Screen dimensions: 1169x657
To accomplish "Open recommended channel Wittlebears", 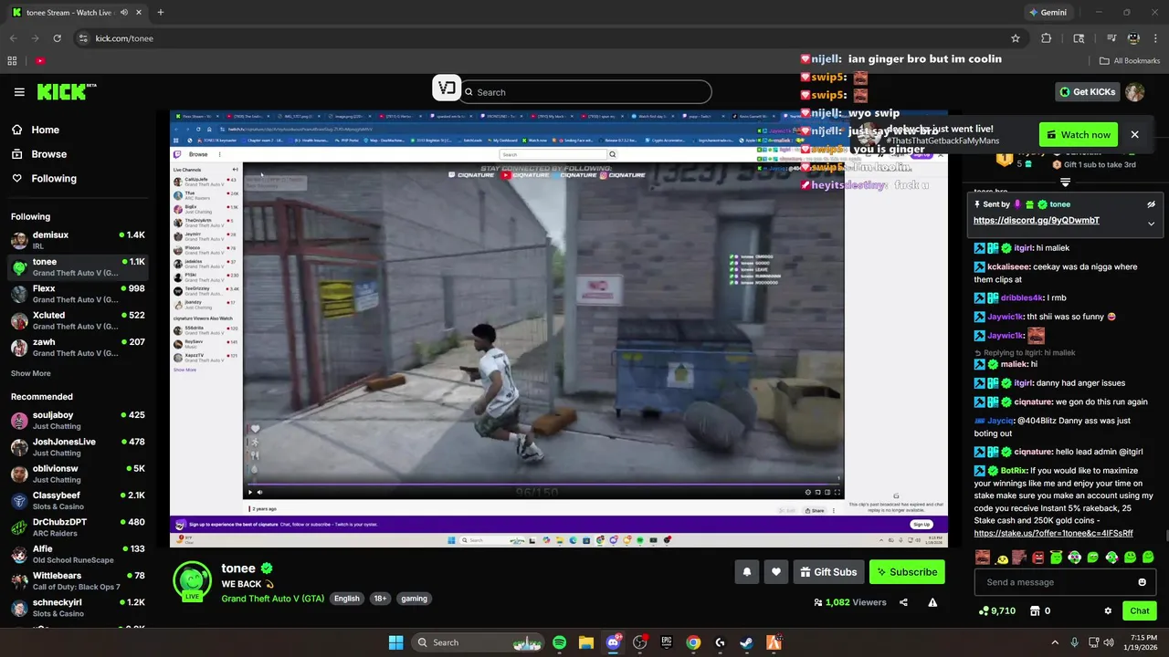I will tap(77, 581).
